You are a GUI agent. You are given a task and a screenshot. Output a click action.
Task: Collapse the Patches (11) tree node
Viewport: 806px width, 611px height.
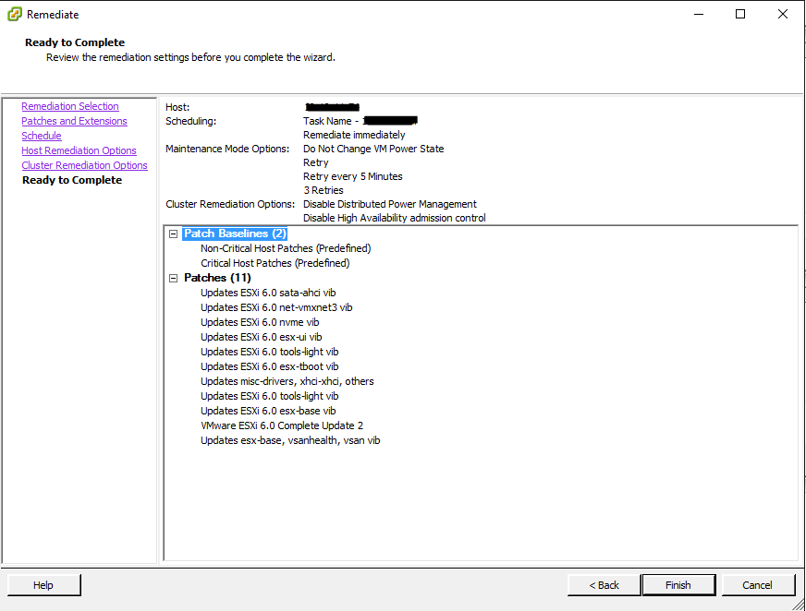pos(173,278)
